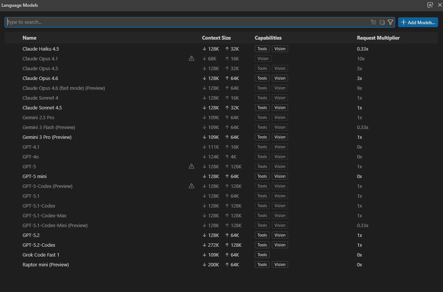
Task: Select the GPT-5.1-Codex model name
Action: [39, 206]
